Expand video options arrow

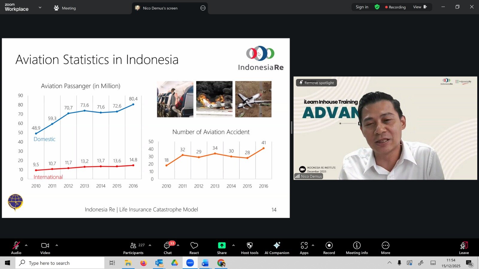(57, 245)
